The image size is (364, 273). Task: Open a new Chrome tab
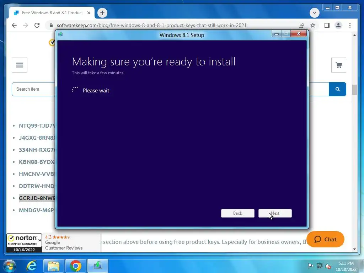click(x=102, y=13)
